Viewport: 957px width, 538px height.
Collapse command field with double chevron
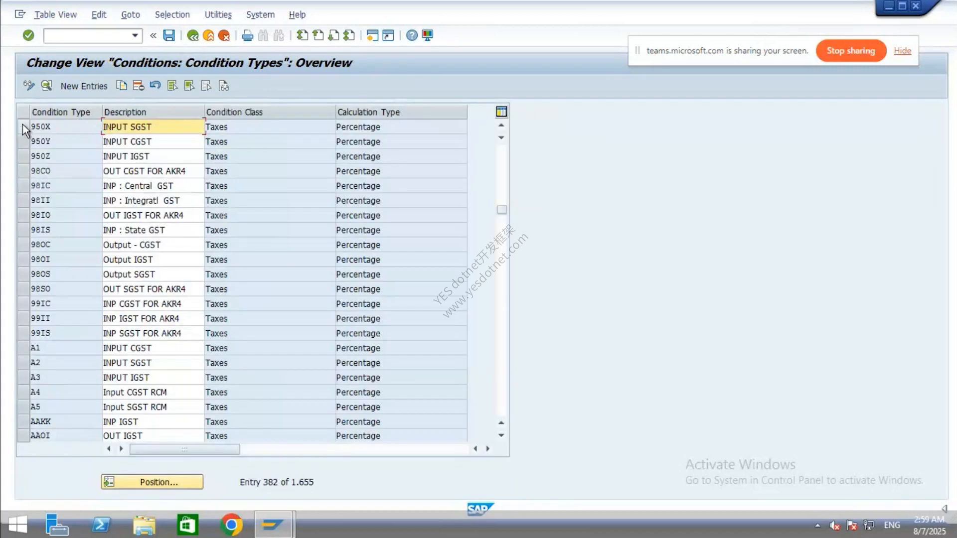(153, 35)
